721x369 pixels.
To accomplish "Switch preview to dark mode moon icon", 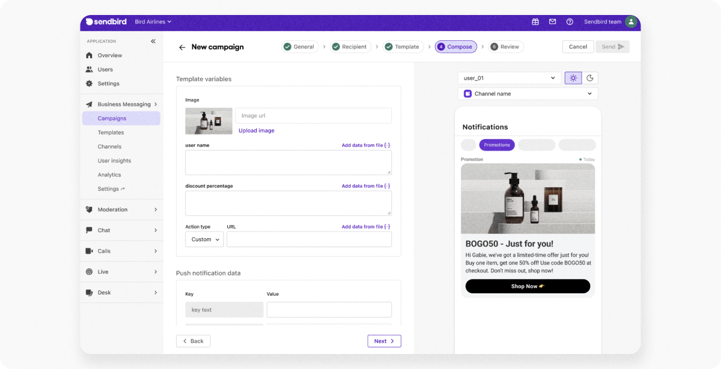I will [x=590, y=78].
